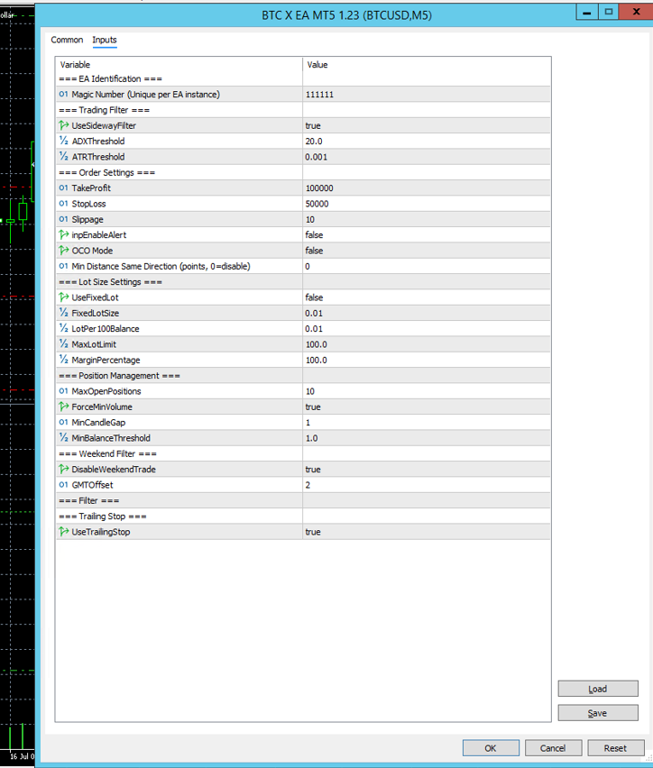Edit the MinCandleGap value 1
Screen dimensions: 653x768
click(x=427, y=422)
